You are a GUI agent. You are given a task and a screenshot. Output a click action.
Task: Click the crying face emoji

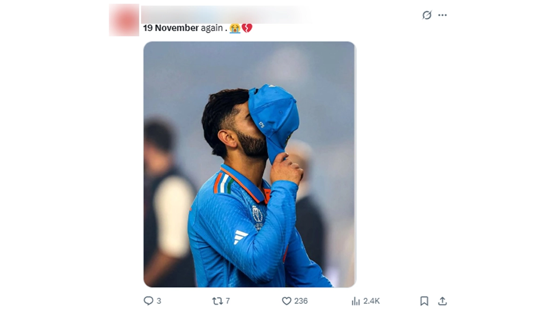[x=235, y=28]
